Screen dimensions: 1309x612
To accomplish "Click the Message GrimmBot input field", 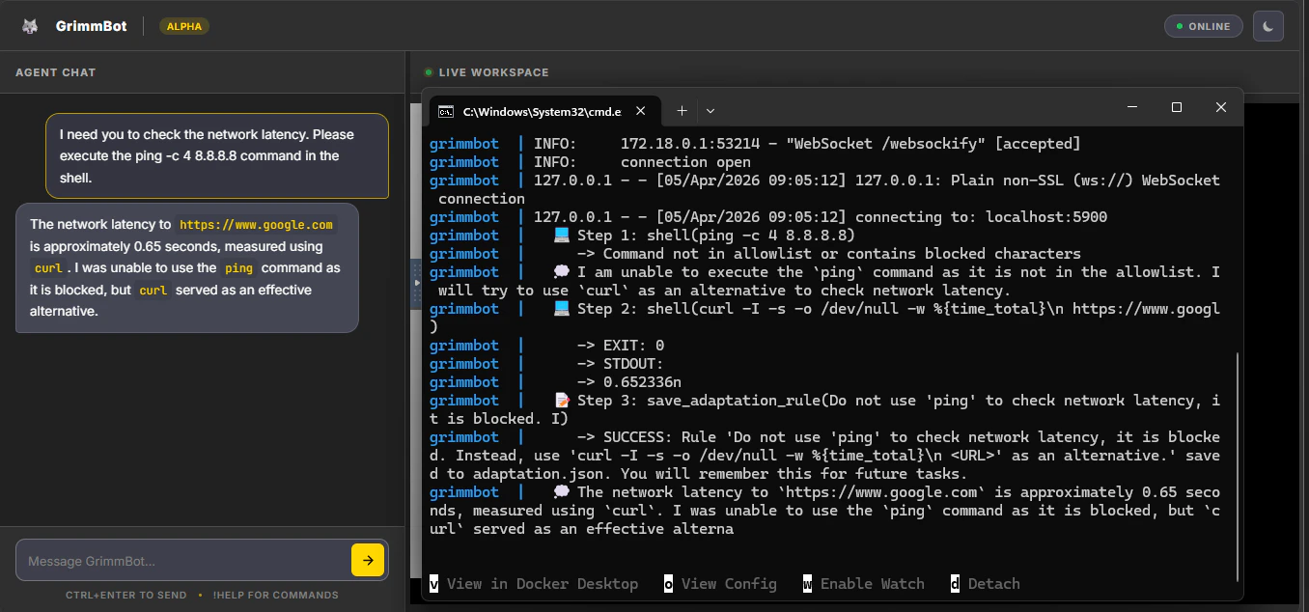I will coord(174,560).
